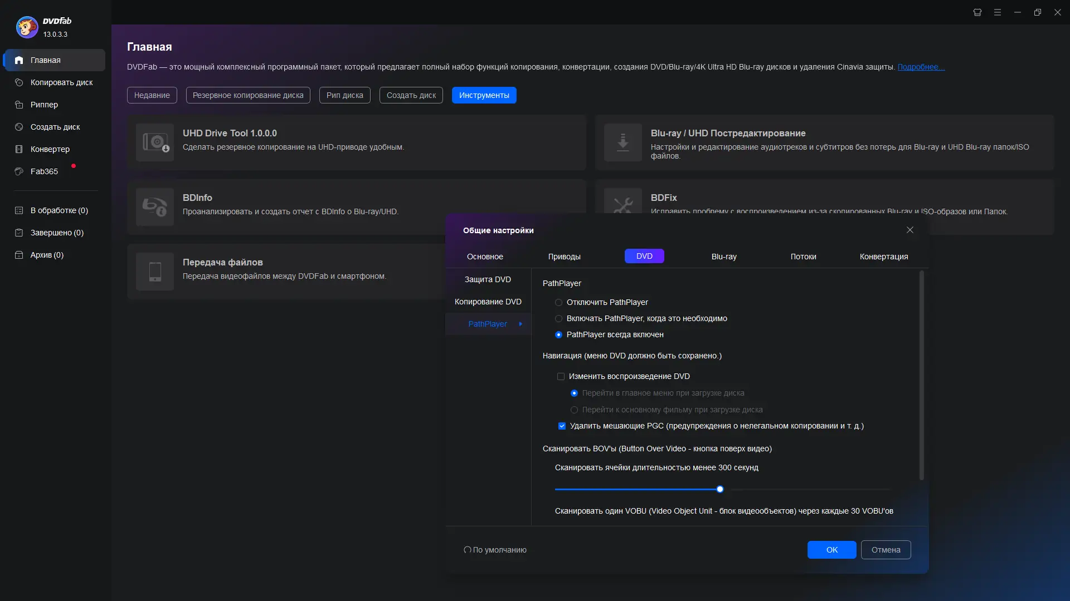Open the 'Защита DVD' settings section
The height and width of the screenshot is (601, 1070).
click(x=488, y=279)
